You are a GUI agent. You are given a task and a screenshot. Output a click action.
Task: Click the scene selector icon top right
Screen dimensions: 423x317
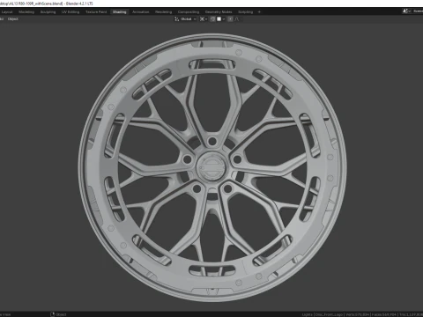pos(406,11)
